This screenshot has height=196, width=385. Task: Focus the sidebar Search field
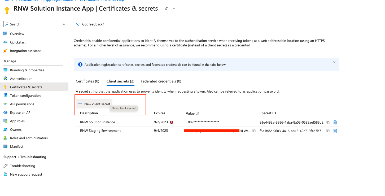pos(31,24)
